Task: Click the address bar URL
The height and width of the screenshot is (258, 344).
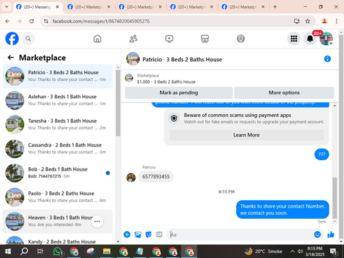Action: pos(101,21)
